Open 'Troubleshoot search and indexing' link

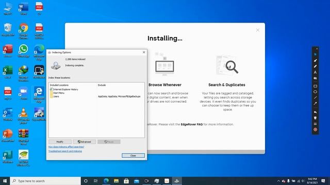pos(65,151)
